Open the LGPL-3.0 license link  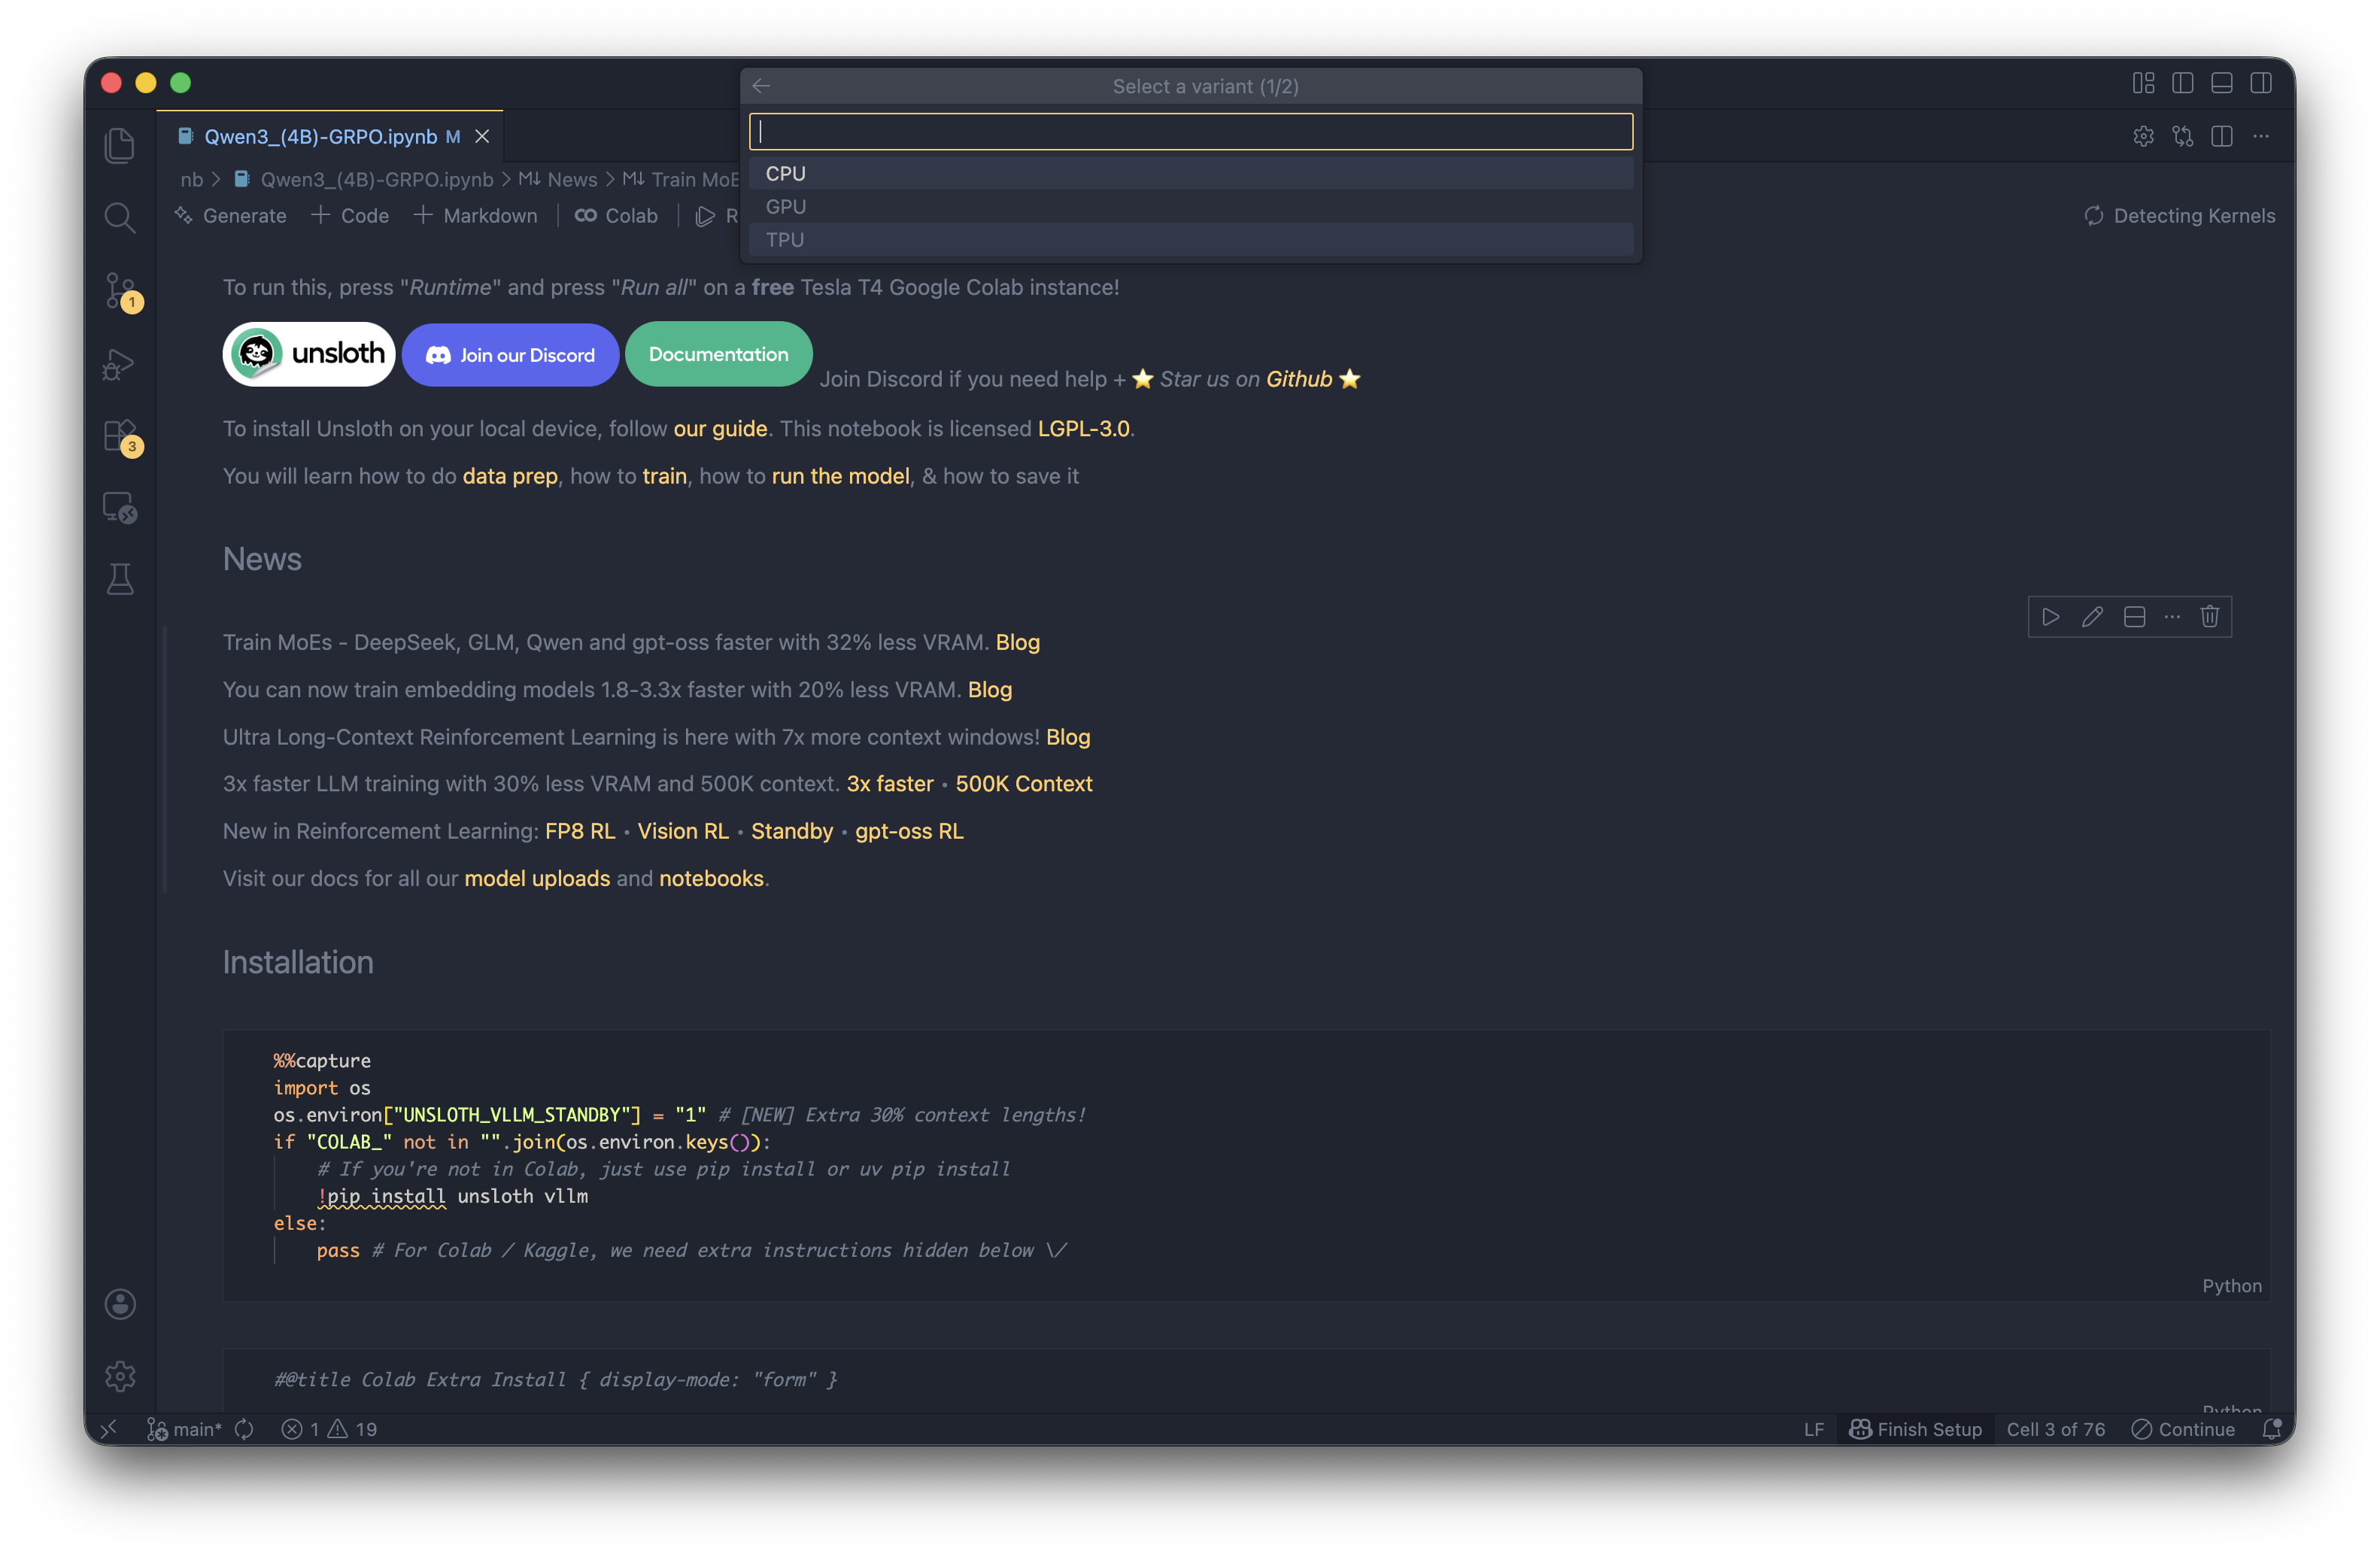pos(1083,429)
